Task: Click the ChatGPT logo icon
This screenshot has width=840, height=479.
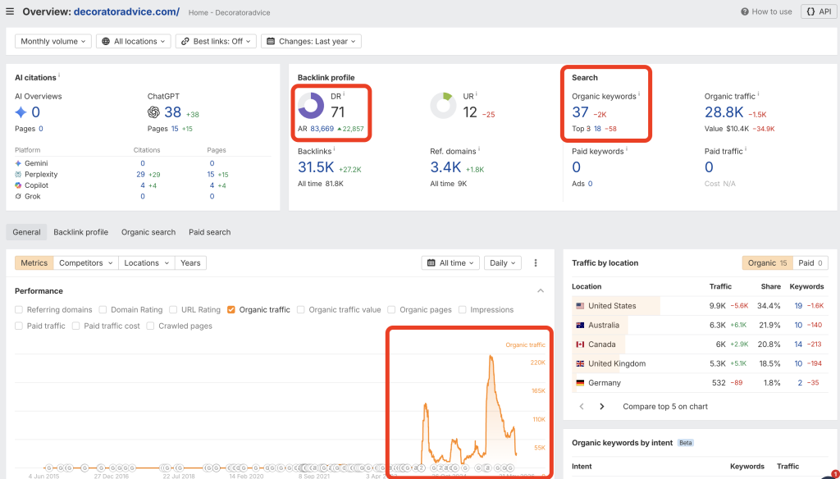Action: coord(153,112)
